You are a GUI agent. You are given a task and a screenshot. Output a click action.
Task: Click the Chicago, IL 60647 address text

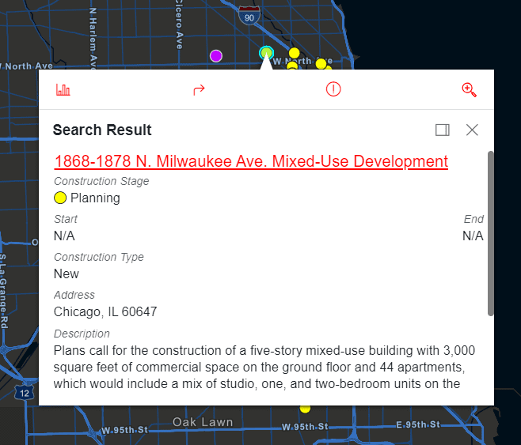[105, 311]
